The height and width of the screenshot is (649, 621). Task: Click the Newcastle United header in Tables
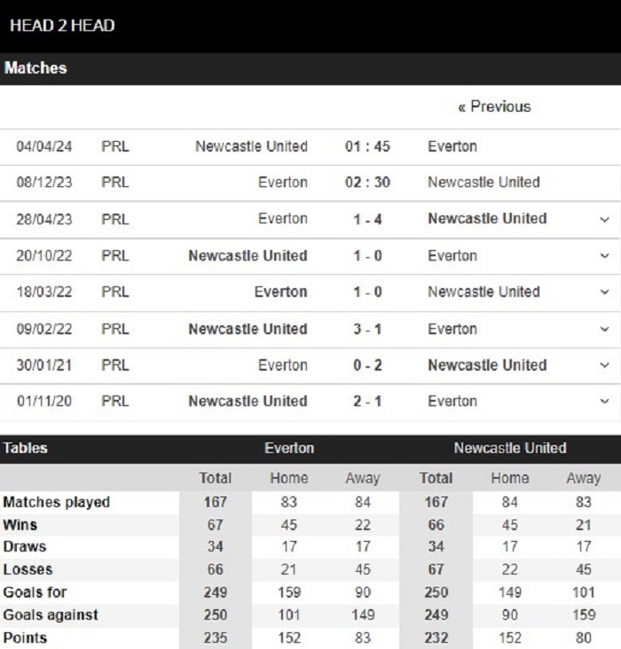[x=510, y=449]
